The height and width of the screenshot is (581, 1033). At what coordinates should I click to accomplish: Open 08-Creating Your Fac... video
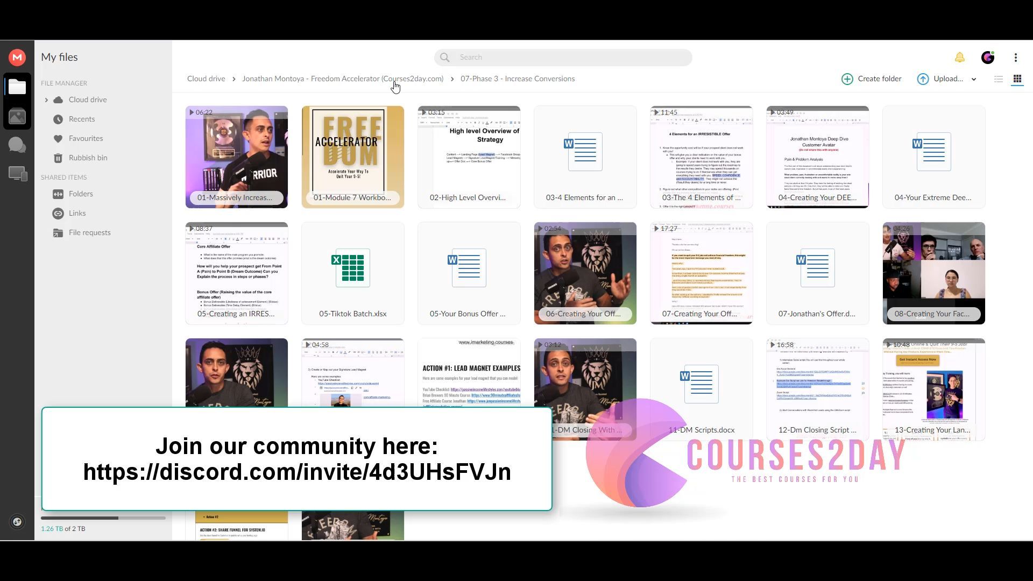click(934, 273)
